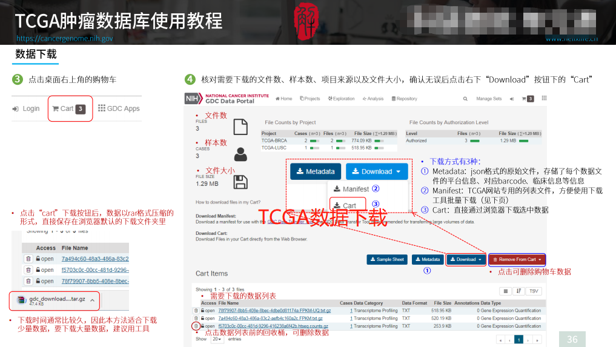Open the Analysis nav item
The height and width of the screenshot is (347, 616).
pyautogui.click(x=373, y=99)
